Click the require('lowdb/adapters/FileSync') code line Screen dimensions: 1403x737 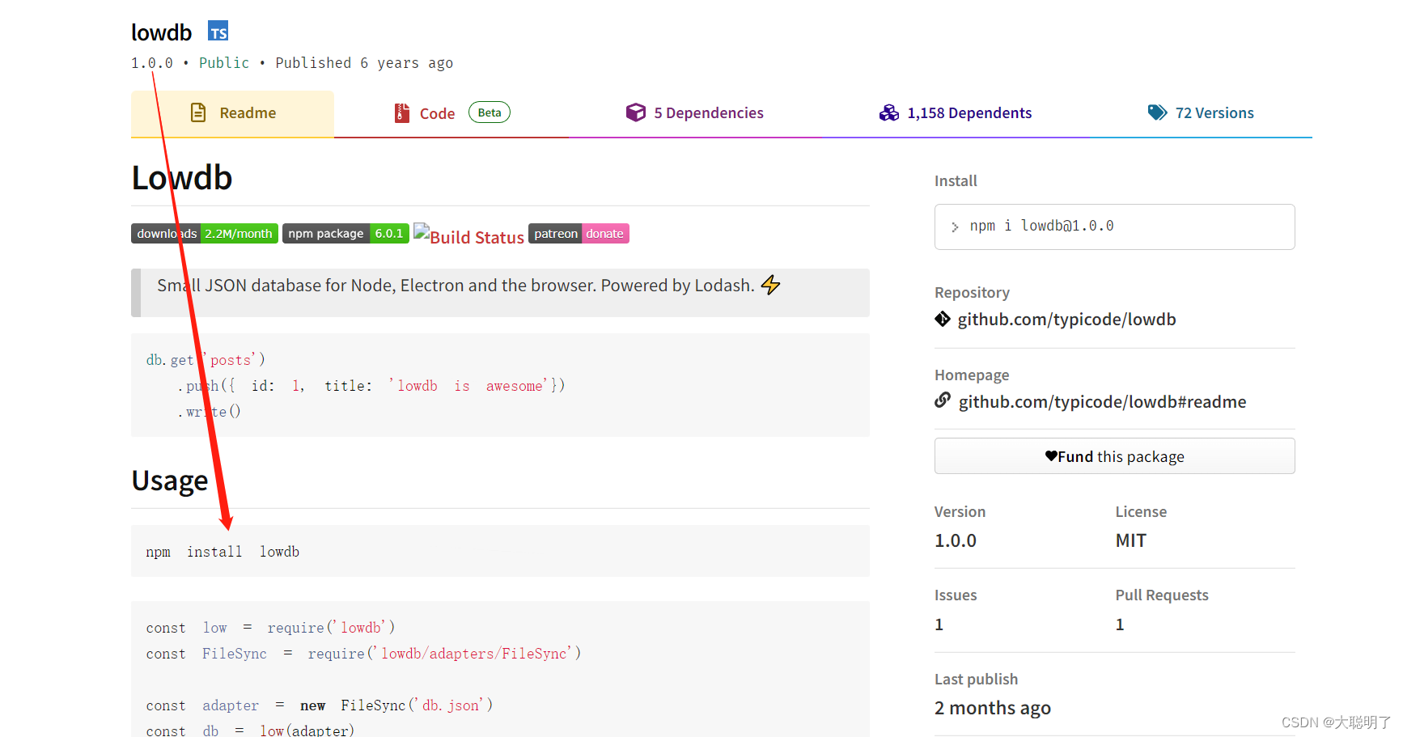[x=363, y=654]
